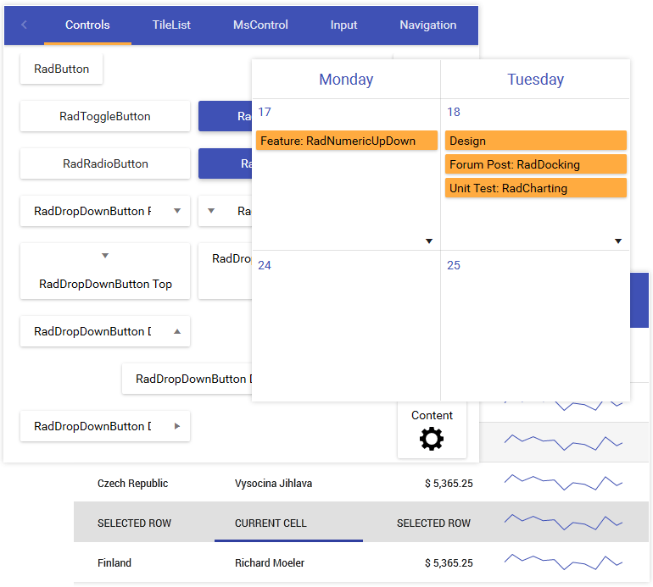Click the gear icon under Content

(x=432, y=439)
